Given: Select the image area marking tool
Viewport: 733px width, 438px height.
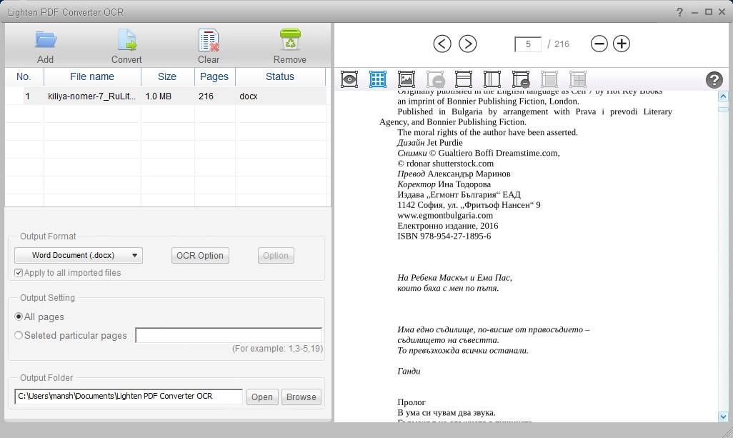Looking at the screenshot, I should coord(407,79).
